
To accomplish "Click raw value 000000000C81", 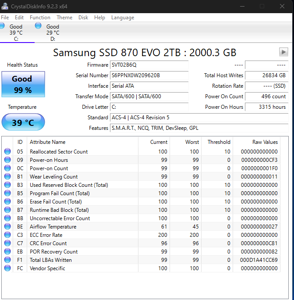I will tap(259, 243).
